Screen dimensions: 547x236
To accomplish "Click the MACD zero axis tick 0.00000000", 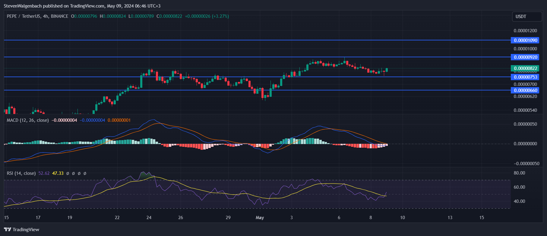I will [525, 144].
